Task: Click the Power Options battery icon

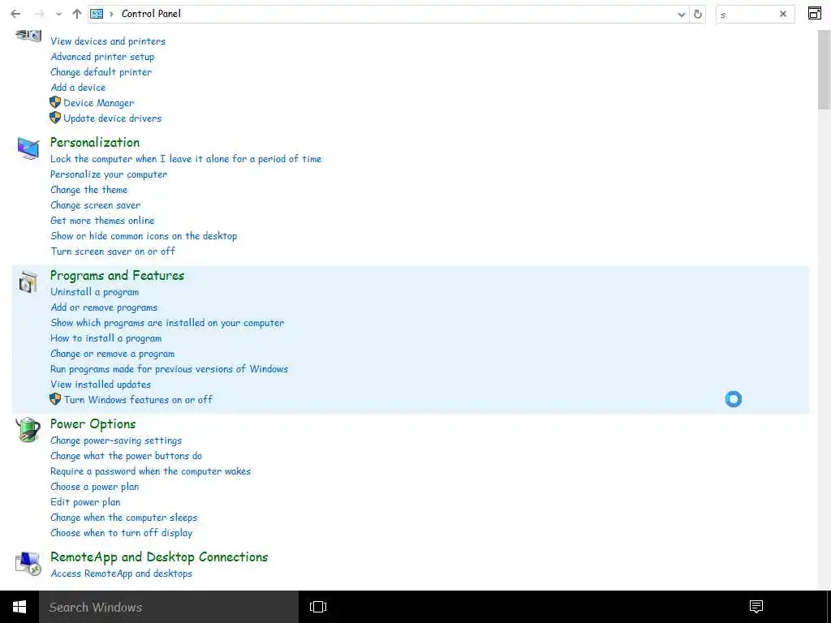Action: tap(28, 430)
